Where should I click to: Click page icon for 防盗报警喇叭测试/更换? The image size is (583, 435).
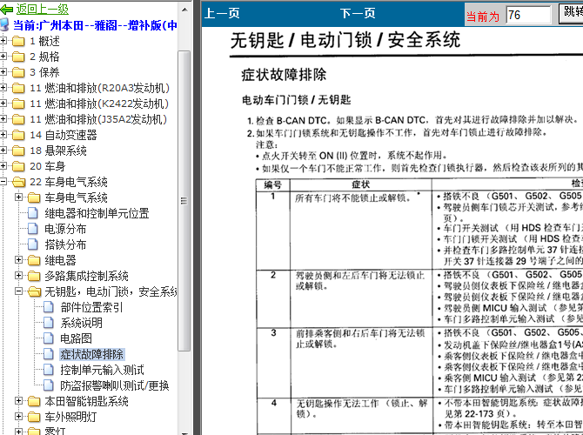(49, 385)
